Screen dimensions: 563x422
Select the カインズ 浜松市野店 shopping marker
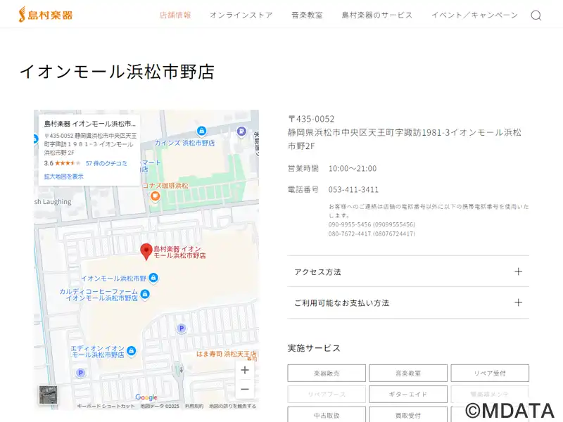point(202,131)
